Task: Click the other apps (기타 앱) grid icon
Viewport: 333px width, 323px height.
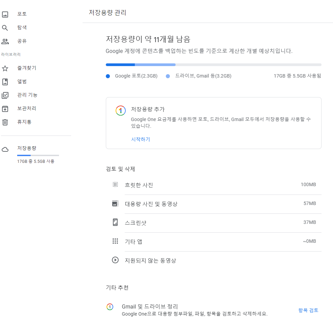Action: [x=115, y=241]
